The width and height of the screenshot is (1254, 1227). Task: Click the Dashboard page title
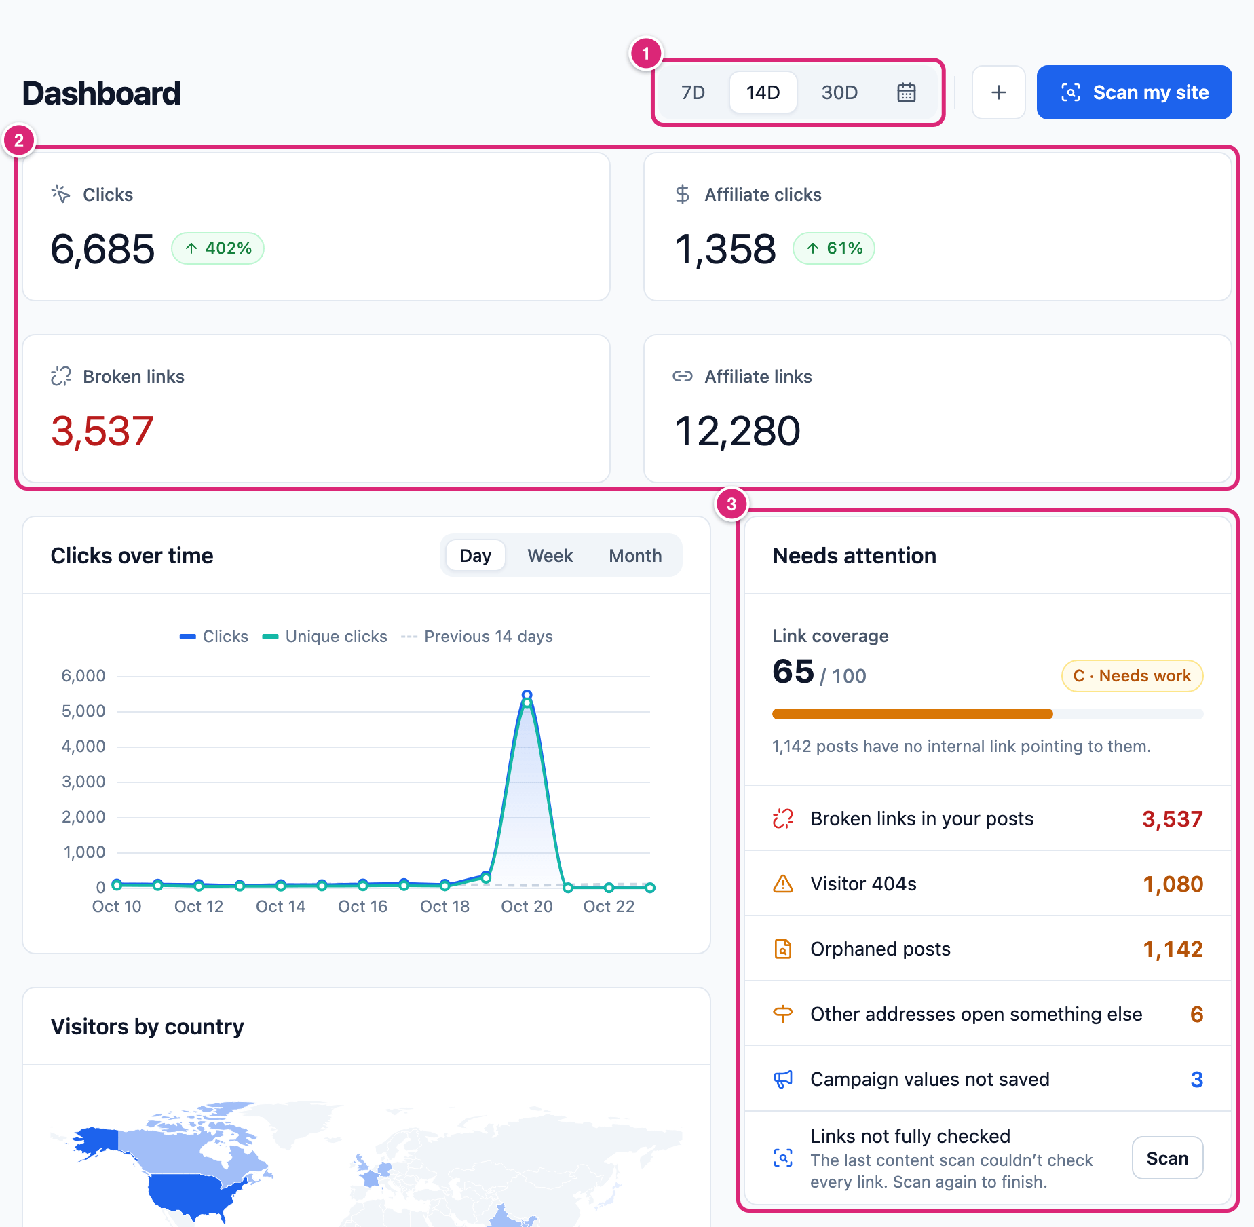click(102, 93)
